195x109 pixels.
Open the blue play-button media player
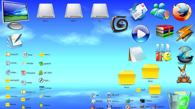coord(141,34)
